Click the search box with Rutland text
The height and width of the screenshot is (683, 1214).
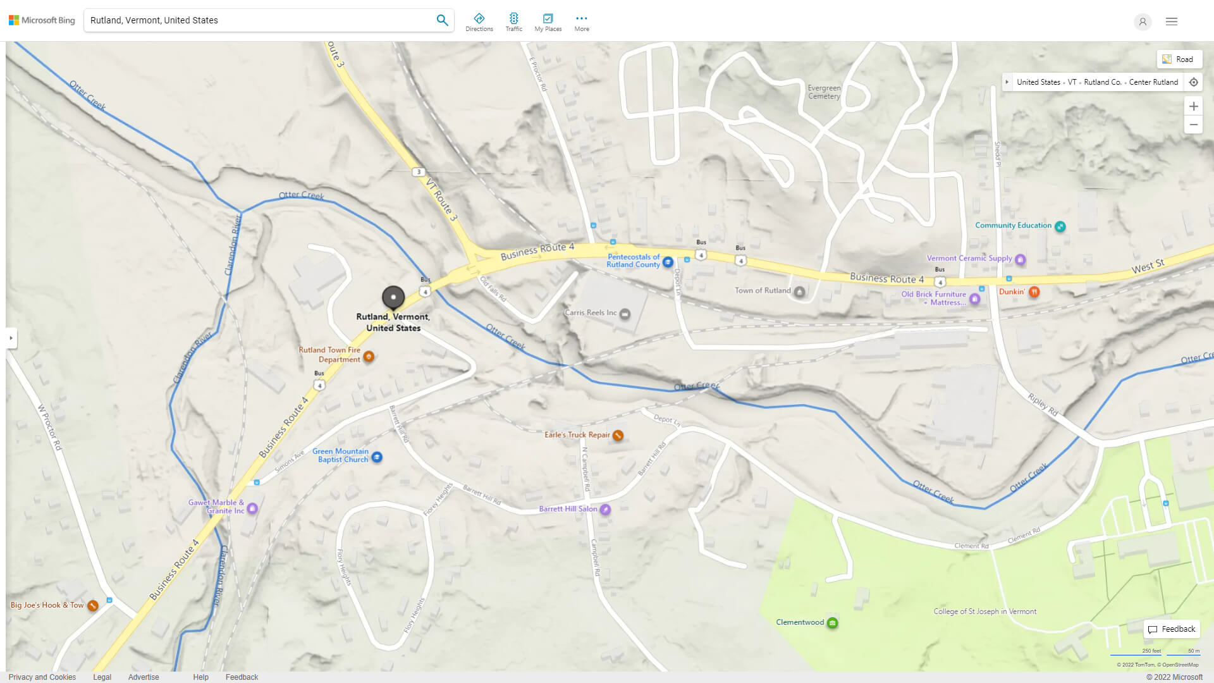259,20
